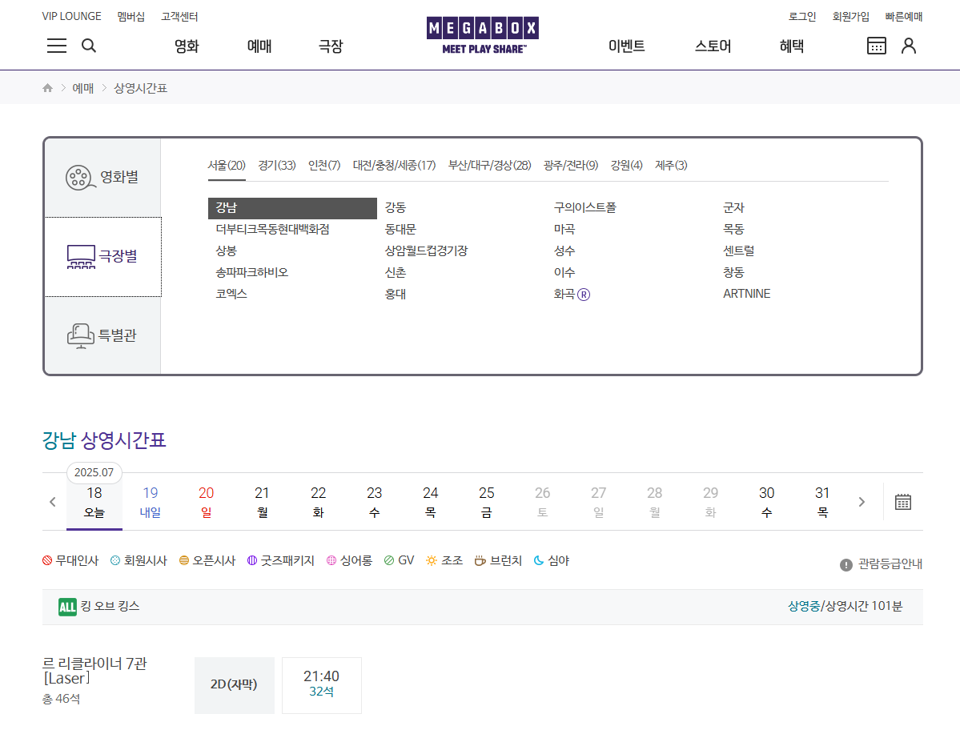The width and height of the screenshot is (960, 730).
Task: Open the header schedule calendar icon
Action: (x=876, y=46)
